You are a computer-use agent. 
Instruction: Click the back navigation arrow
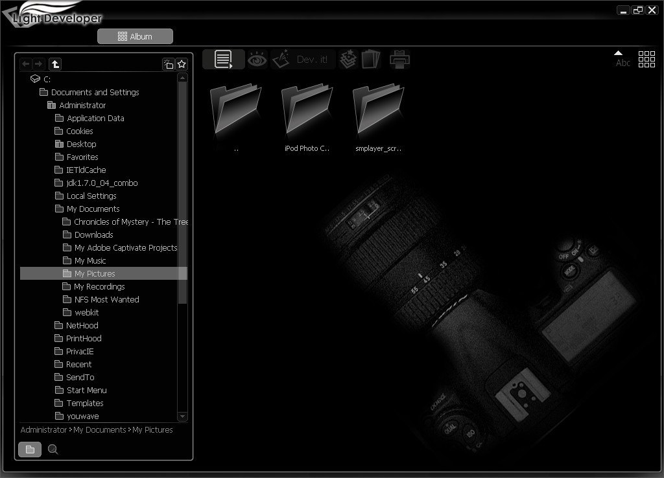point(26,64)
